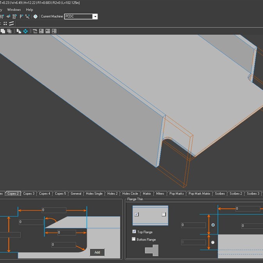Switch to the Scribes tab

coord(220,194)
